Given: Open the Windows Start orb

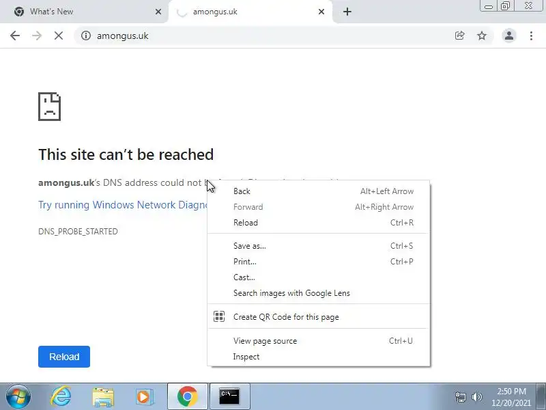Looking at the screenshot, I should [18, 396].
